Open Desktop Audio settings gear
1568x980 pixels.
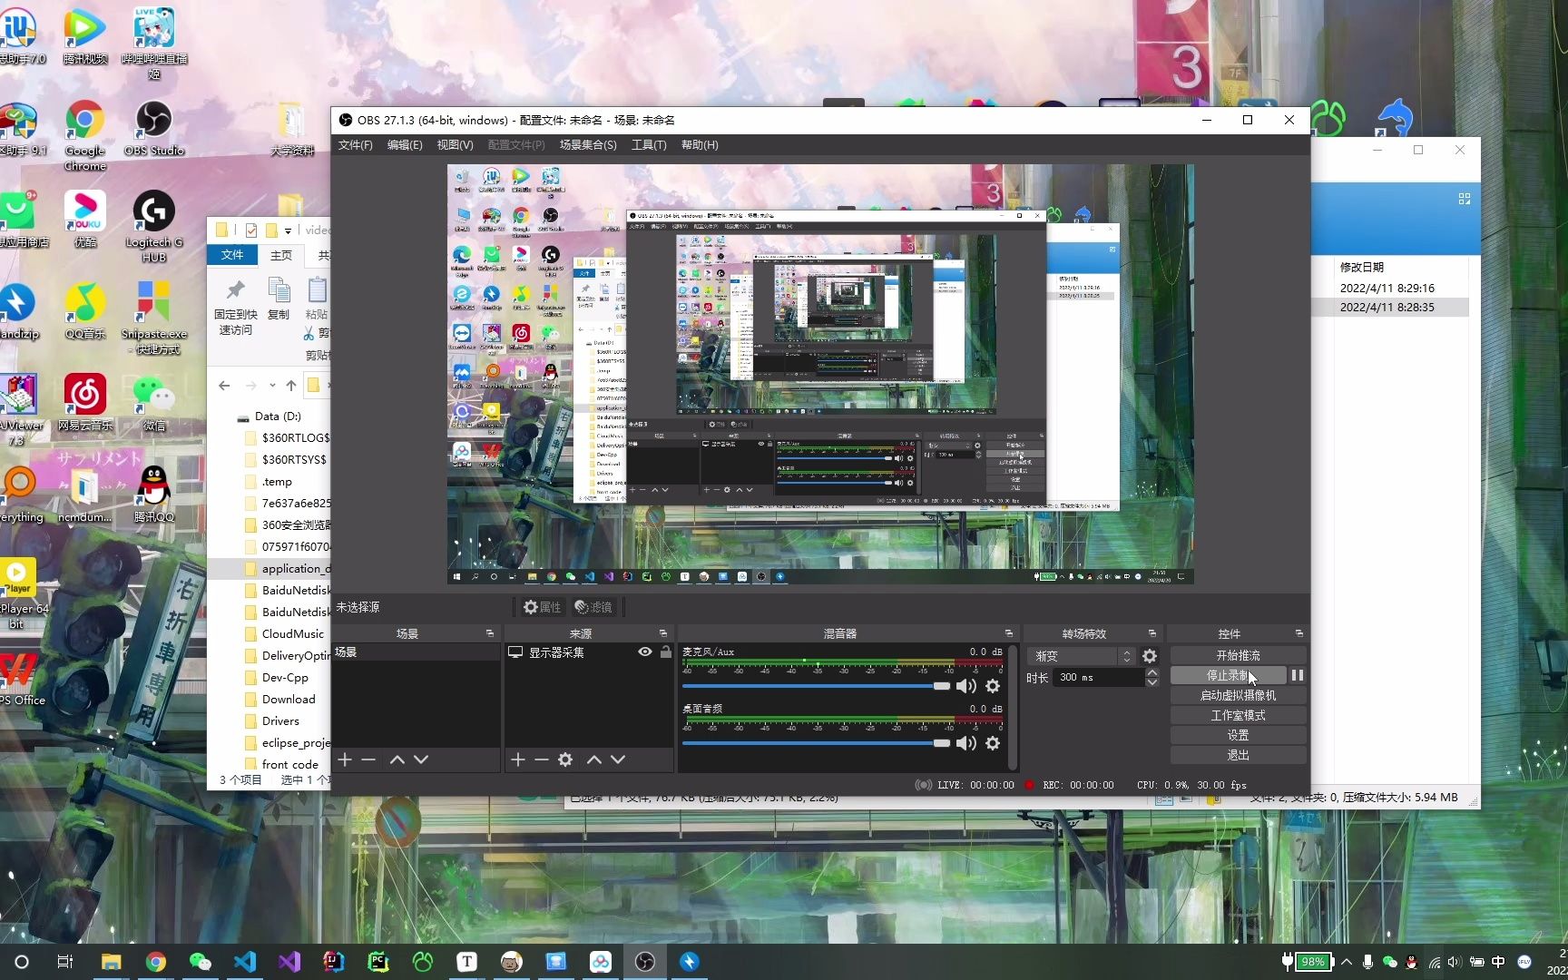pos(993,743)
